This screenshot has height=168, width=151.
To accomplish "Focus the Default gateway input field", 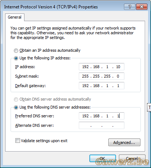I will [x=101, y=86].
